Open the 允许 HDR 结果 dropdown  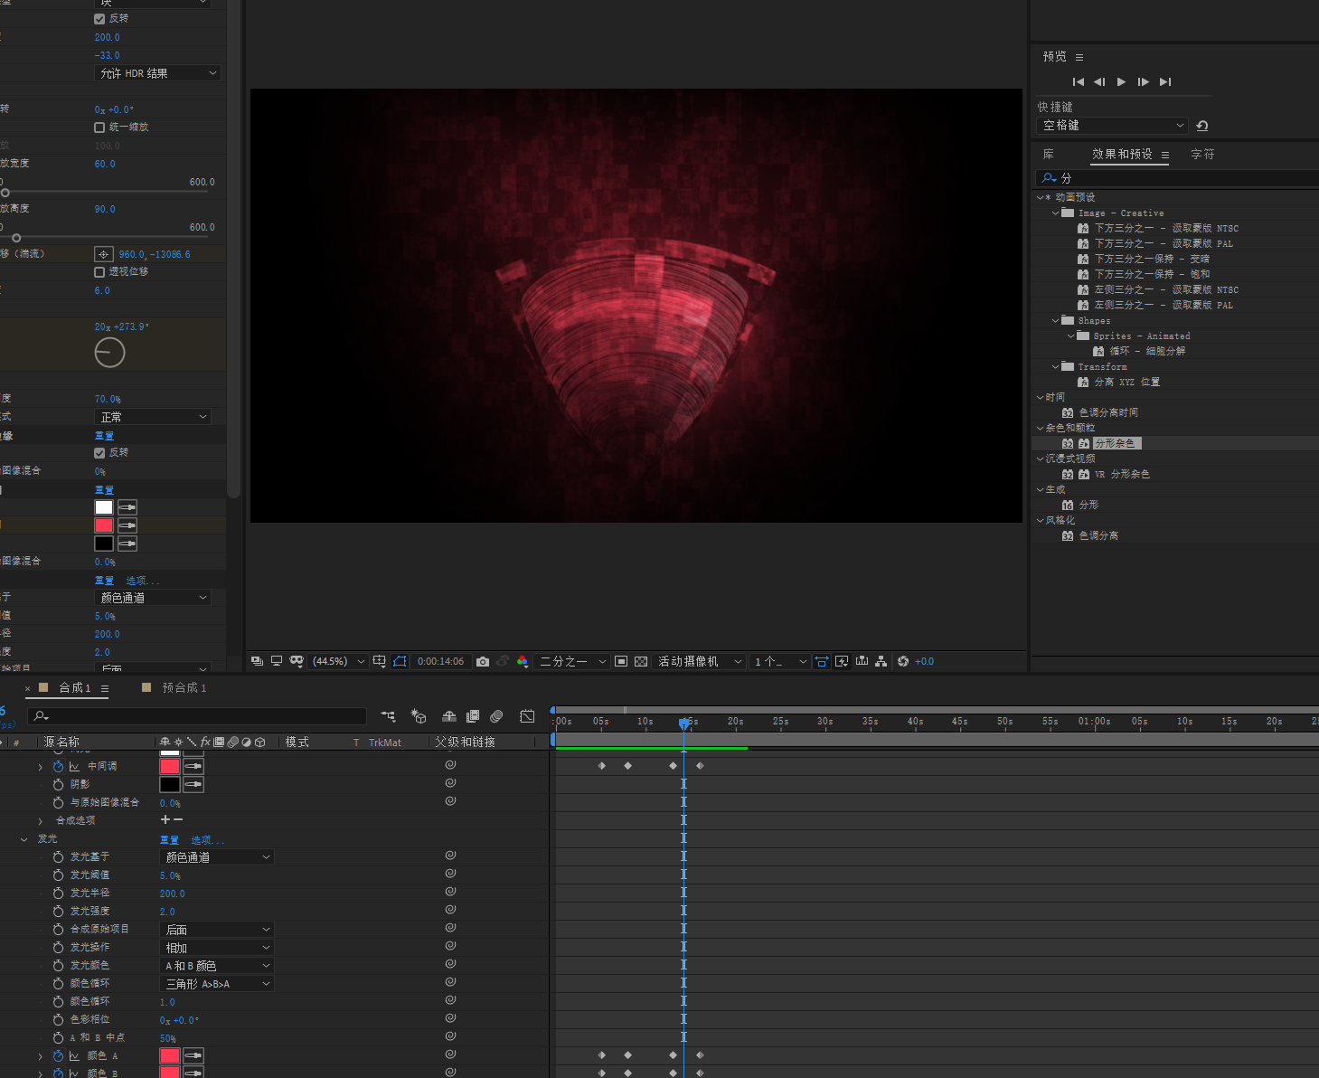pyautogui.click(x=157, y=73)
